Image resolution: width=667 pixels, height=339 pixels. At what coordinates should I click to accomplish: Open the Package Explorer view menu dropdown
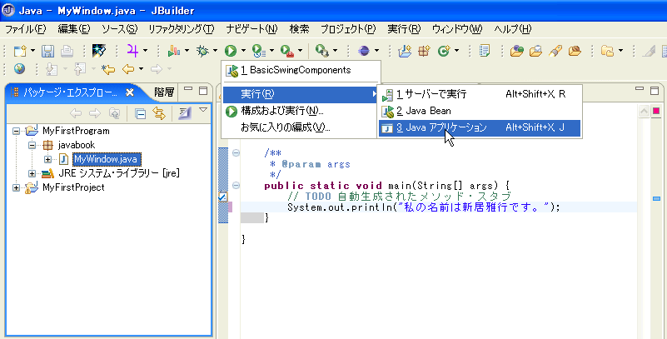coord(202,111)
